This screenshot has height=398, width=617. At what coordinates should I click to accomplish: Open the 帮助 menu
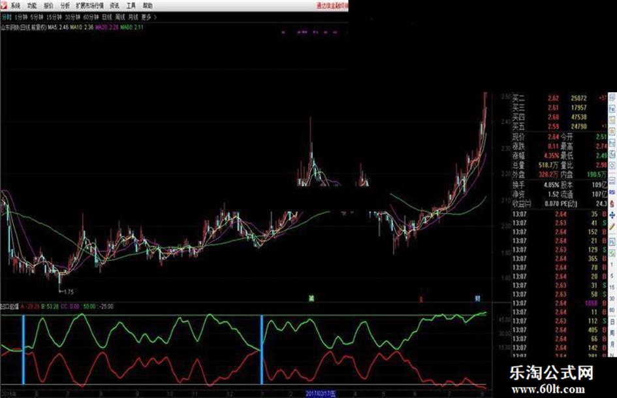tap(148, 6)
